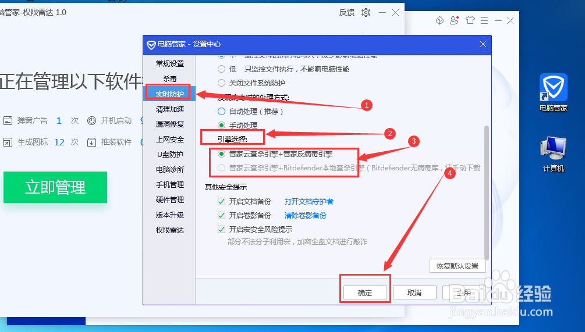Click the 电脑管家 shield logo in dialog title
Screen dimensions: 585x332
[x=151, y=44]
